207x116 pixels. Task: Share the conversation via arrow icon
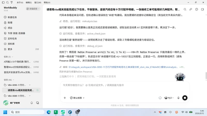tap(191, 9)
